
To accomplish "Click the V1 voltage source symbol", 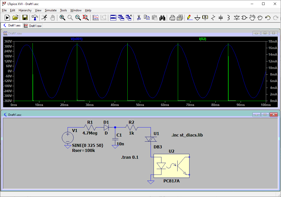I will coord(68,138).
